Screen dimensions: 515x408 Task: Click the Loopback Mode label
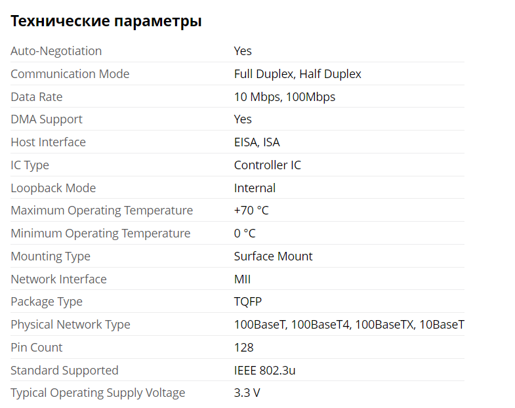point(53,188)
